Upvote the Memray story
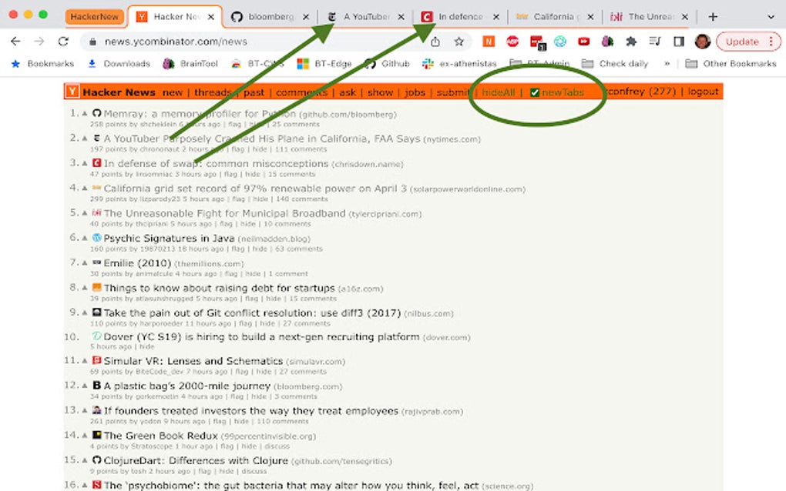This screenshot has width=786, height=491. coord(83,113)
